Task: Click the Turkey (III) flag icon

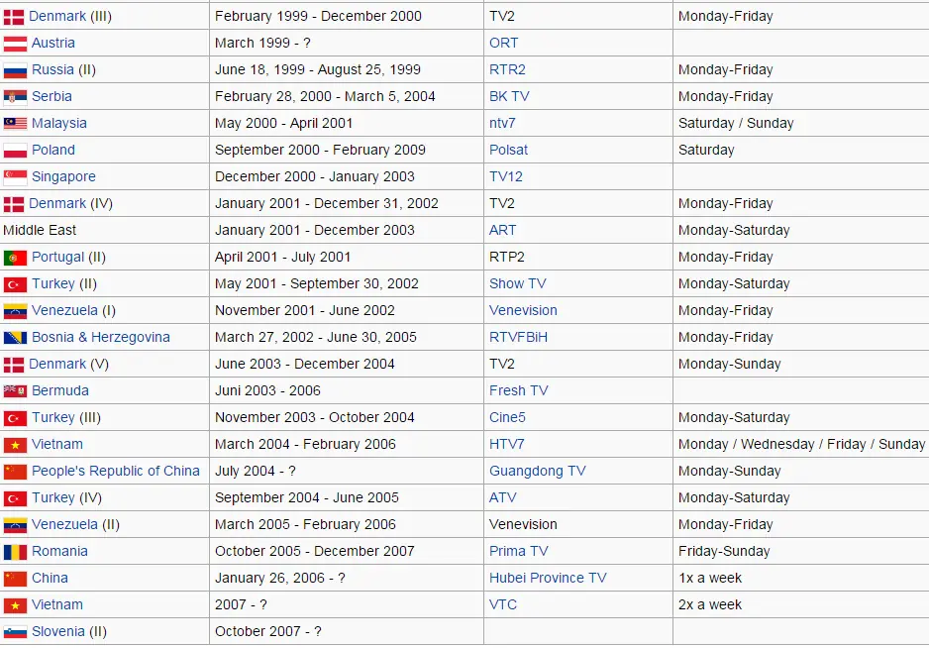Action: (x=15, y=418)
